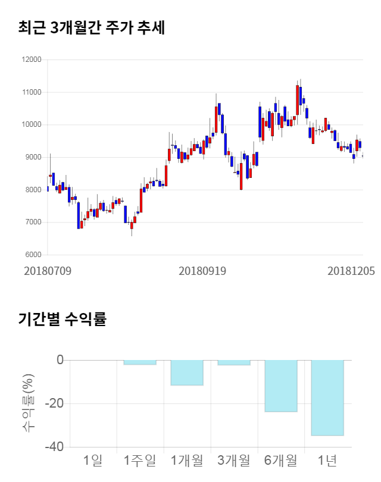The height and width of the screenshot is (482, 381).
Task: Click the '최근 3개월간 주가 추세' chart title
Action: [92, 28]
